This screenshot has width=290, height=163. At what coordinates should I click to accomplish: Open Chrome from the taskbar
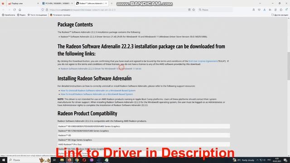click(77, 160)
